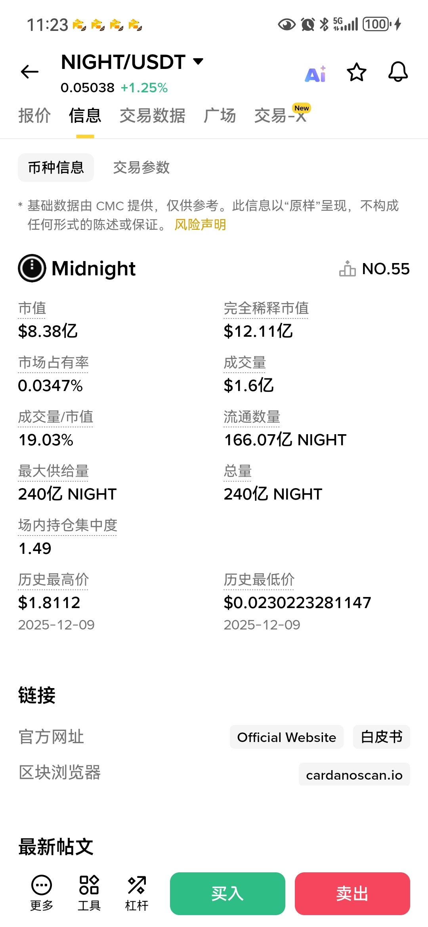
Task: Open the price alert bell icon
Action: coord(398,72)
